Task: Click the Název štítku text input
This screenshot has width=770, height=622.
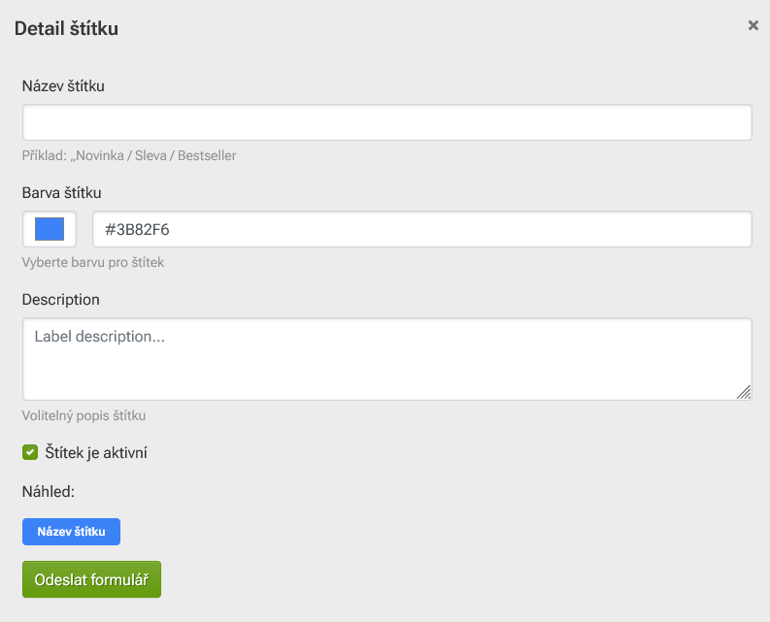Action: (x=386, y=123)
